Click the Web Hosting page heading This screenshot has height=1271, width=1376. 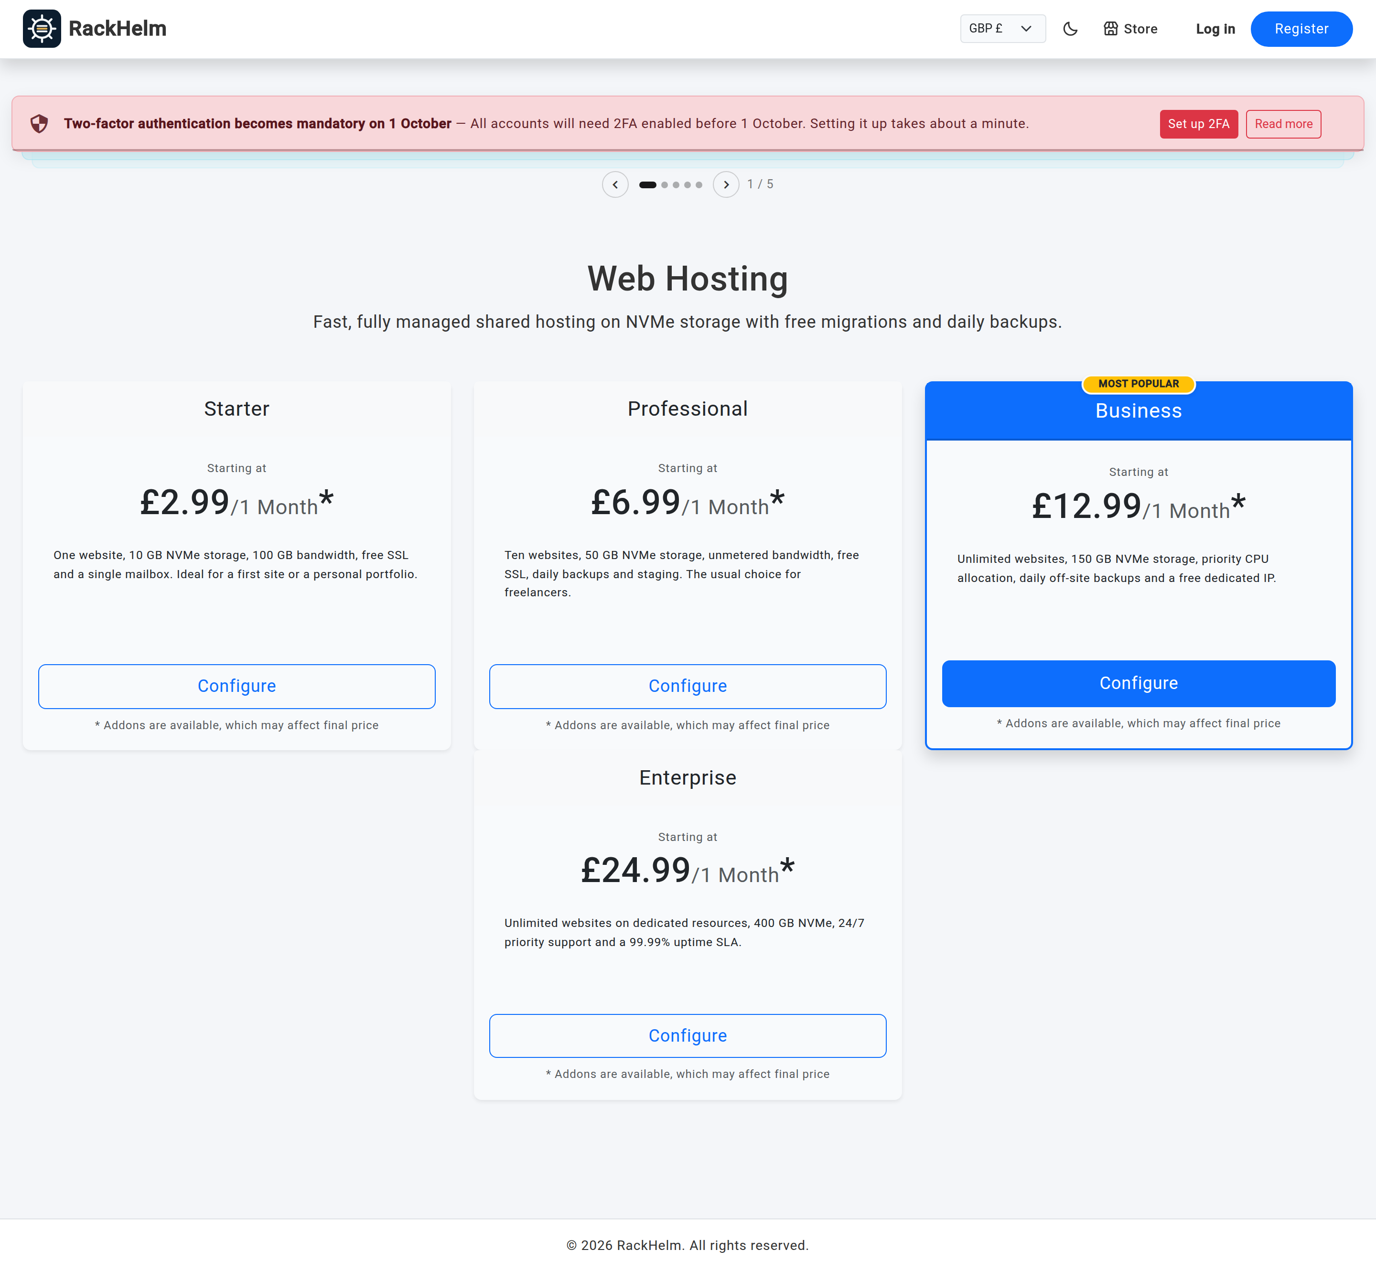pyautogui.click(x=688, y=279)
